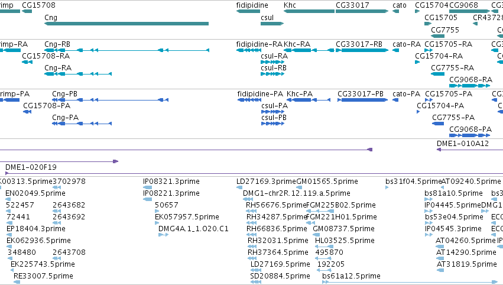The width and height of the screenshot is (503, 285).
Task: Select EST EK057957.5prime
Action: point(157,223)
